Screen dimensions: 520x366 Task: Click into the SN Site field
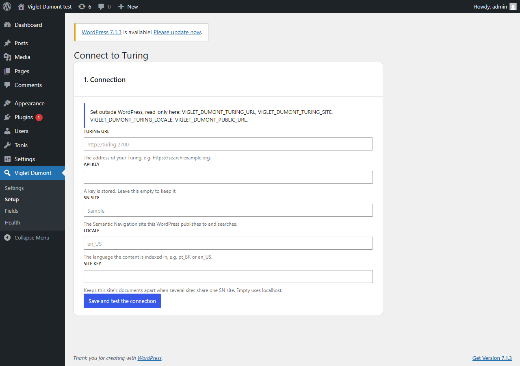(228, 210)
